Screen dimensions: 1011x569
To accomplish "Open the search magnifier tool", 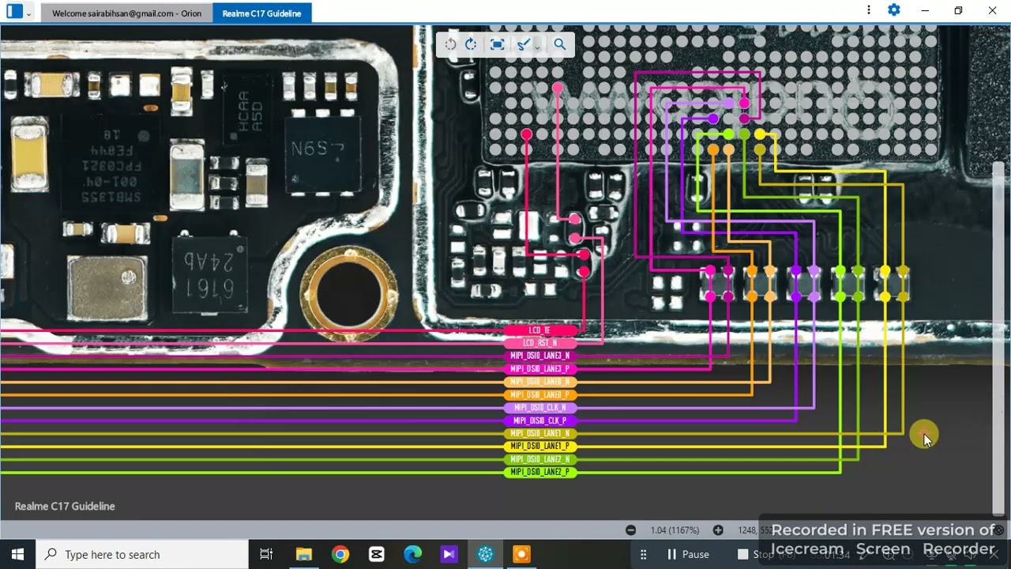I will click(560, 44).
